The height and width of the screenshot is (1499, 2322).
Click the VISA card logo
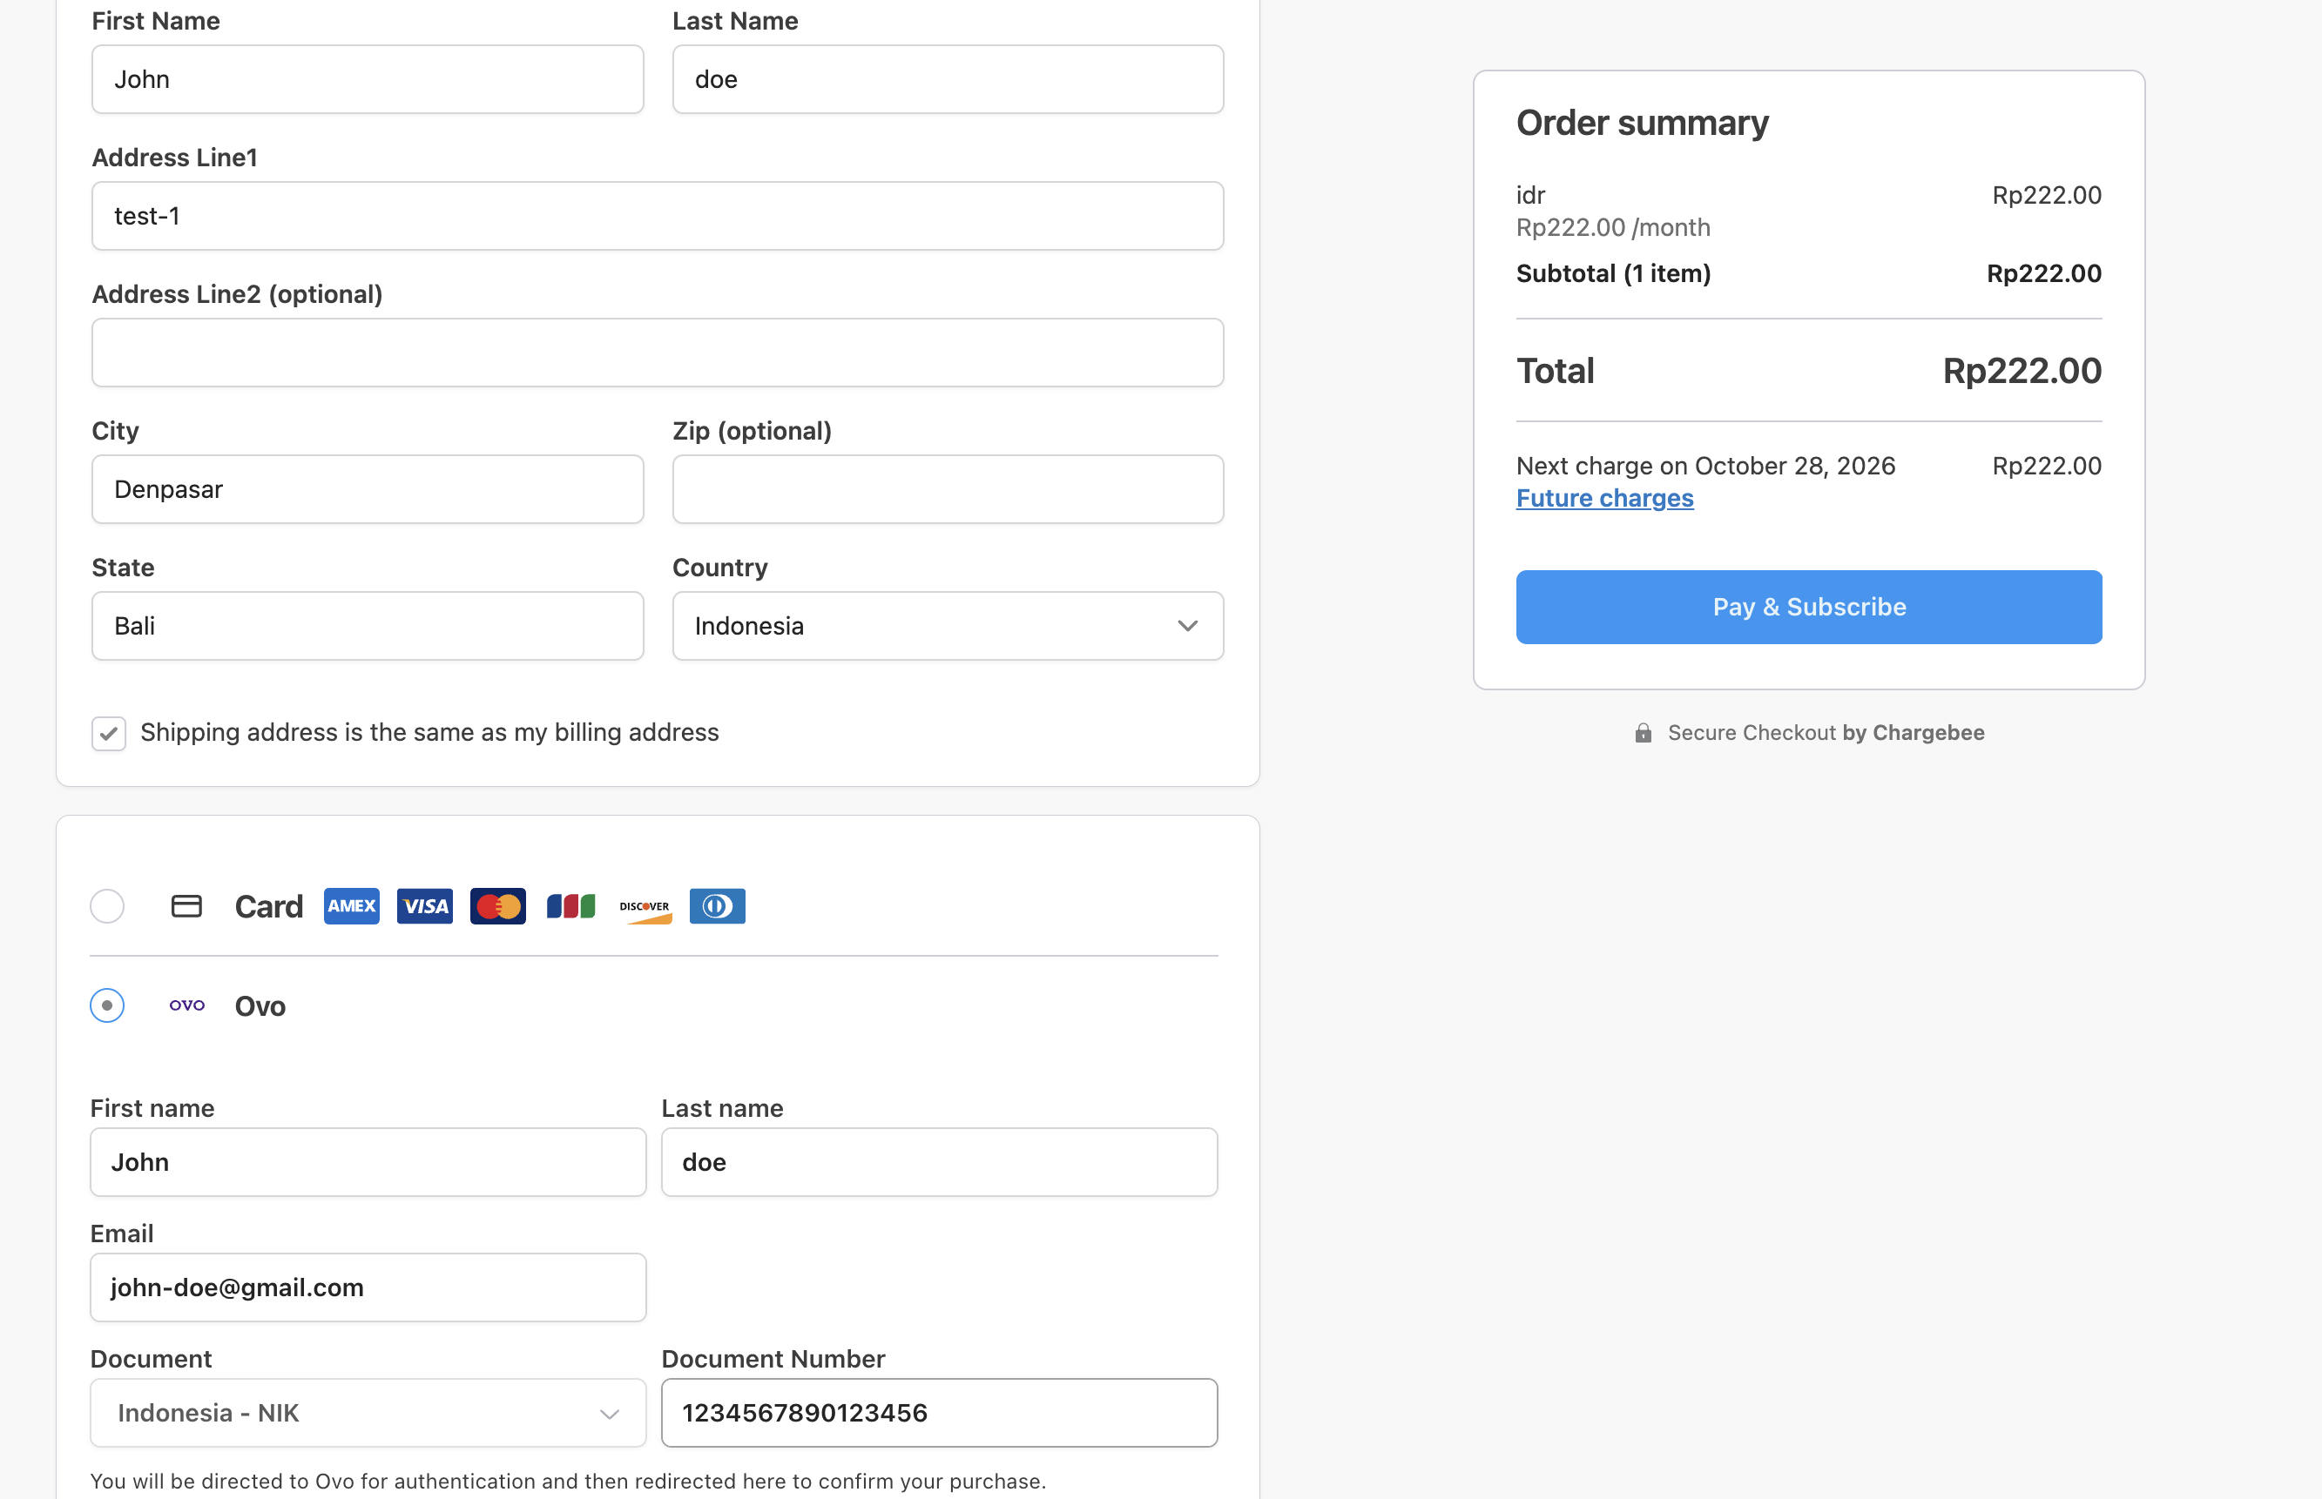coord(424,906)
